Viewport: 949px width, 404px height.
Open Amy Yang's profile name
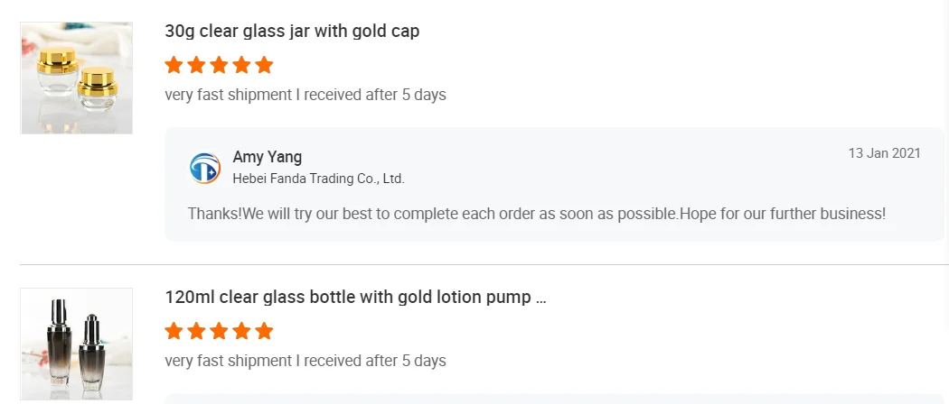point(268,157)
